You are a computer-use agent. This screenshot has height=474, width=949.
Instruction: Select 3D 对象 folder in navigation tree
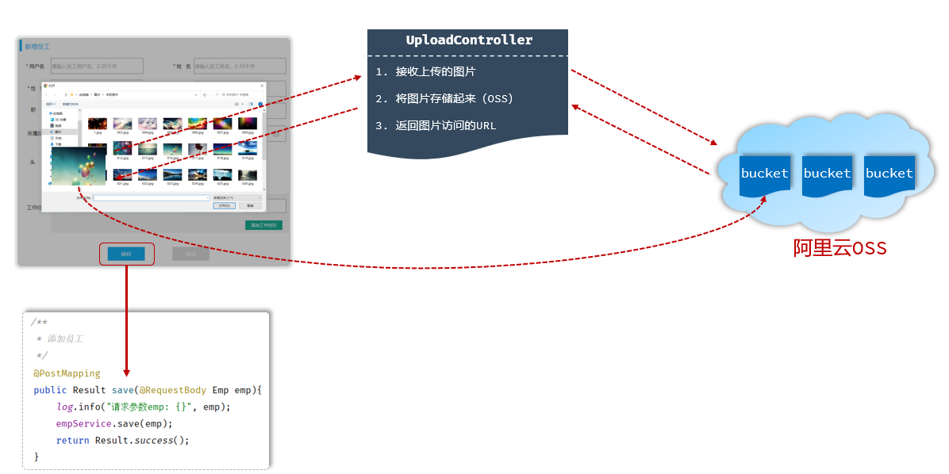(x=59, y=120)
